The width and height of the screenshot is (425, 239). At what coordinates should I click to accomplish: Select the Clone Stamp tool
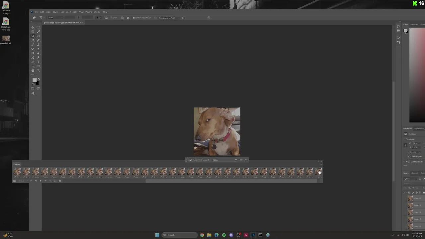coord(38,44)
